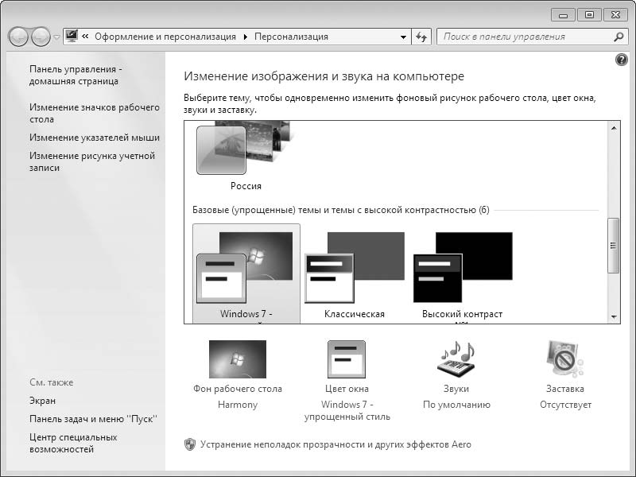Click the control panel icon in address bar

pos(72,36)
